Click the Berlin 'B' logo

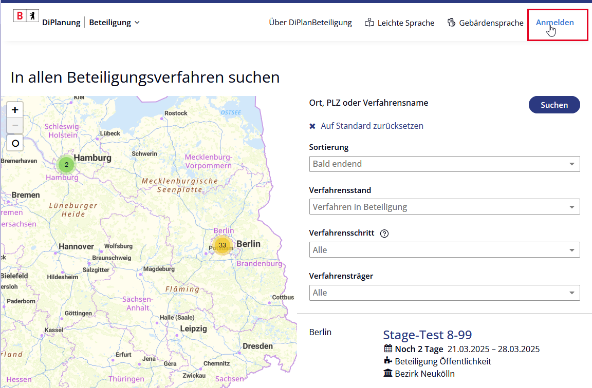pyautogui.click(x=20, y=15)
